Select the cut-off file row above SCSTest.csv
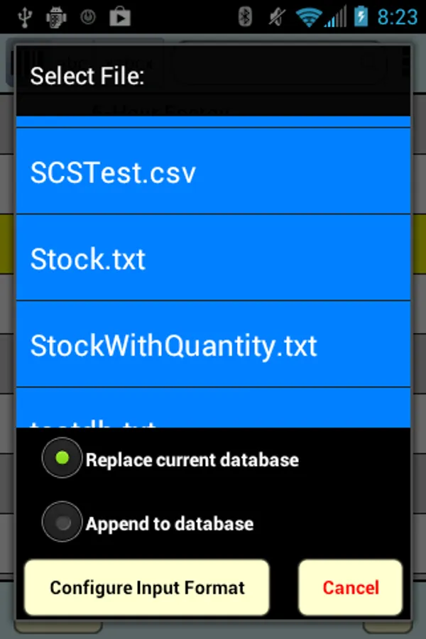The height and width of the screenshot is (639, 426). click(x=213, y=121)
